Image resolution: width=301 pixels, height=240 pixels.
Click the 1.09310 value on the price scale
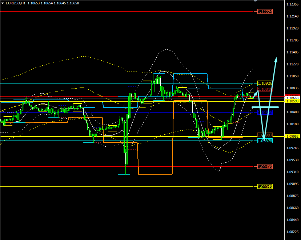coord(293,172)
